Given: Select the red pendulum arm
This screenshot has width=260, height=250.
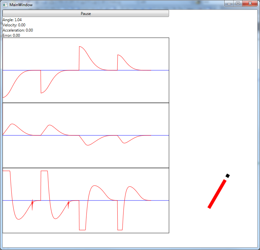Looking at the screenshot, I should tap(217, 194).
